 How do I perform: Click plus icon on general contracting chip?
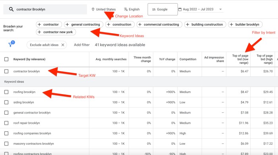[68, 25]
